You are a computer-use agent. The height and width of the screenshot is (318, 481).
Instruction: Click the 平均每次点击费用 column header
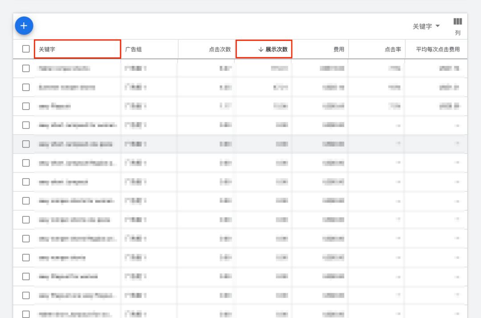point(437,49)
